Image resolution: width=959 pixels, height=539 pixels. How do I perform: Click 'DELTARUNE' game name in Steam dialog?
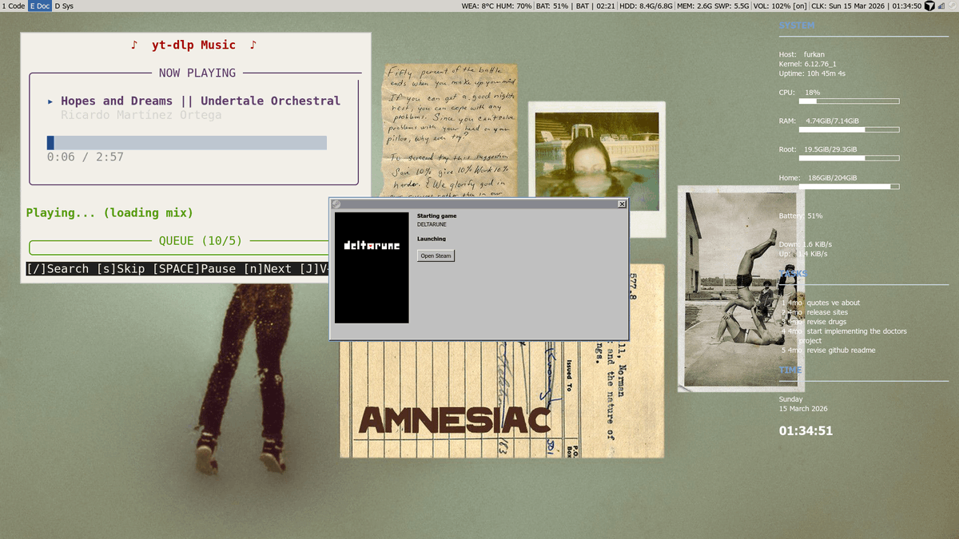432,224
